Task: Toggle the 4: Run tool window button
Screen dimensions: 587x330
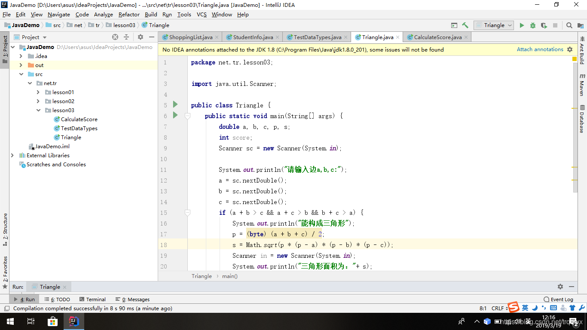Action: (x=24, y=299)
